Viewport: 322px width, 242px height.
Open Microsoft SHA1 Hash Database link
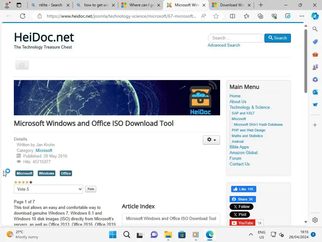pos(258,124)
